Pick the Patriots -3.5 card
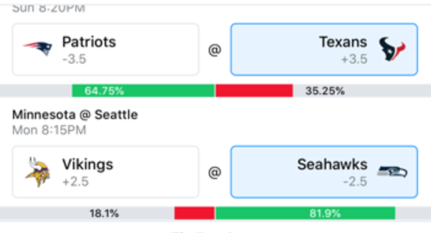This screenshot has height=233, width=431. pos(105,49)
